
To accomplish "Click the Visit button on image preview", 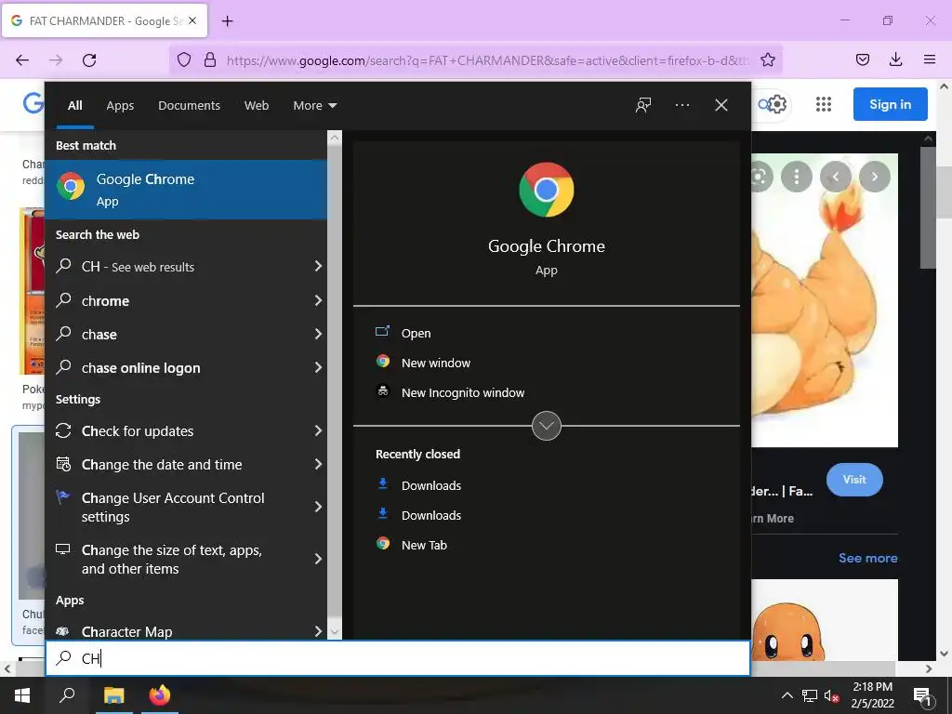I will [854, 480].
